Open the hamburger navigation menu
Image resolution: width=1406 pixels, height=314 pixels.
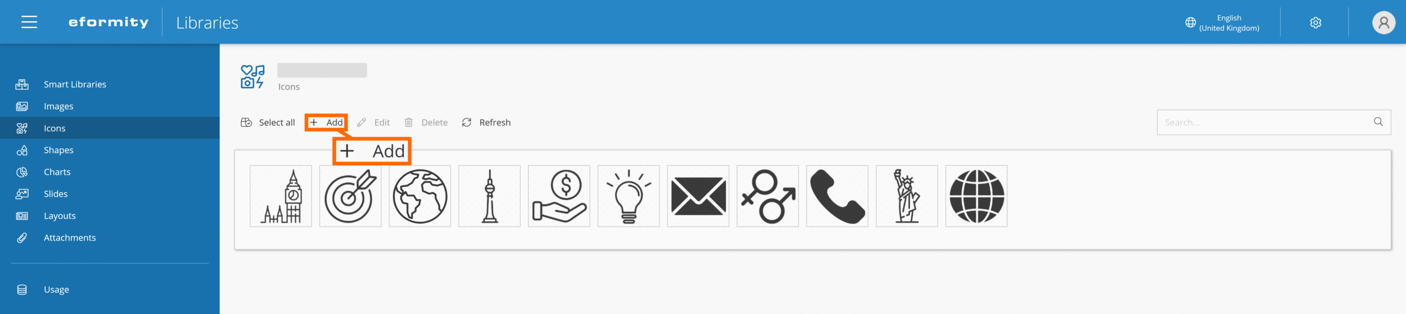point(29,22)
